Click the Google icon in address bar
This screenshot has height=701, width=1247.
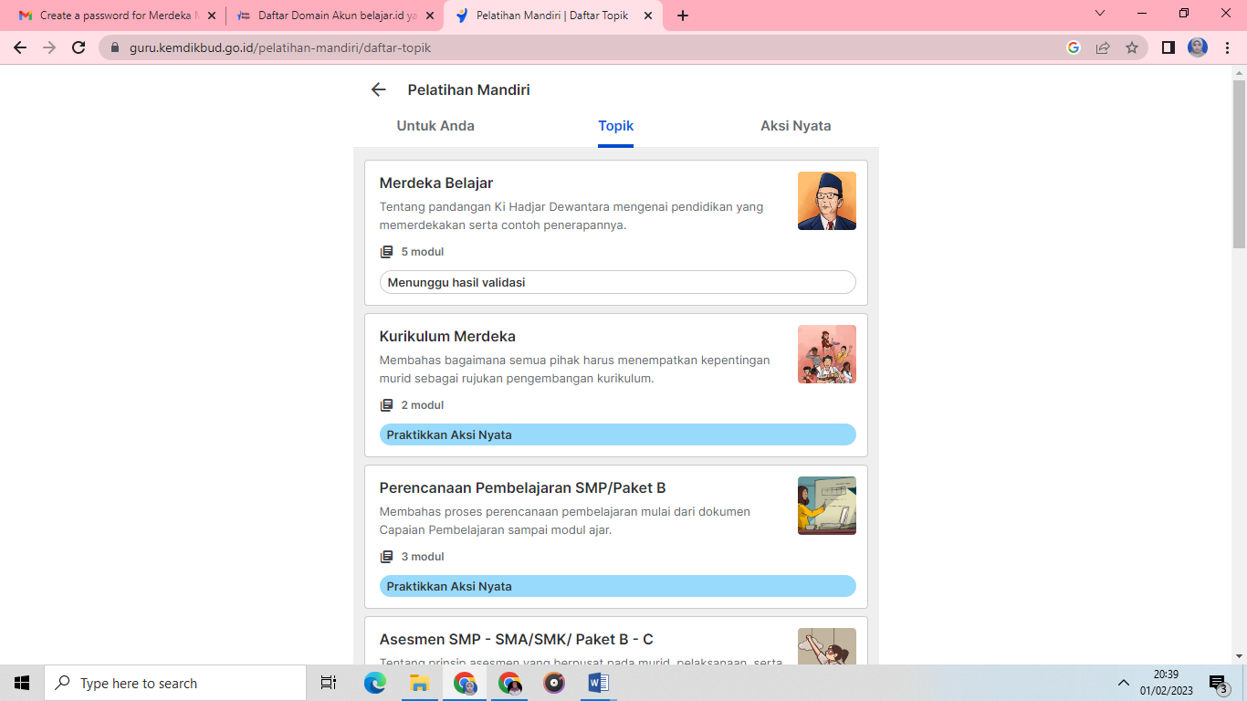pos(1074,47)
